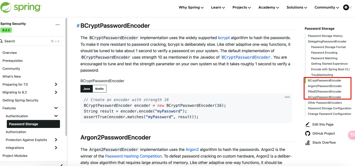
Task: Open the Why Spring dropdown menu
Action: (x=191, y=7)
